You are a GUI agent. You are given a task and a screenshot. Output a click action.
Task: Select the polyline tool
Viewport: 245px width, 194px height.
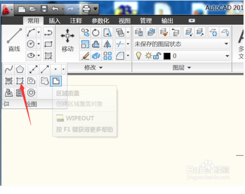[48, 33]
